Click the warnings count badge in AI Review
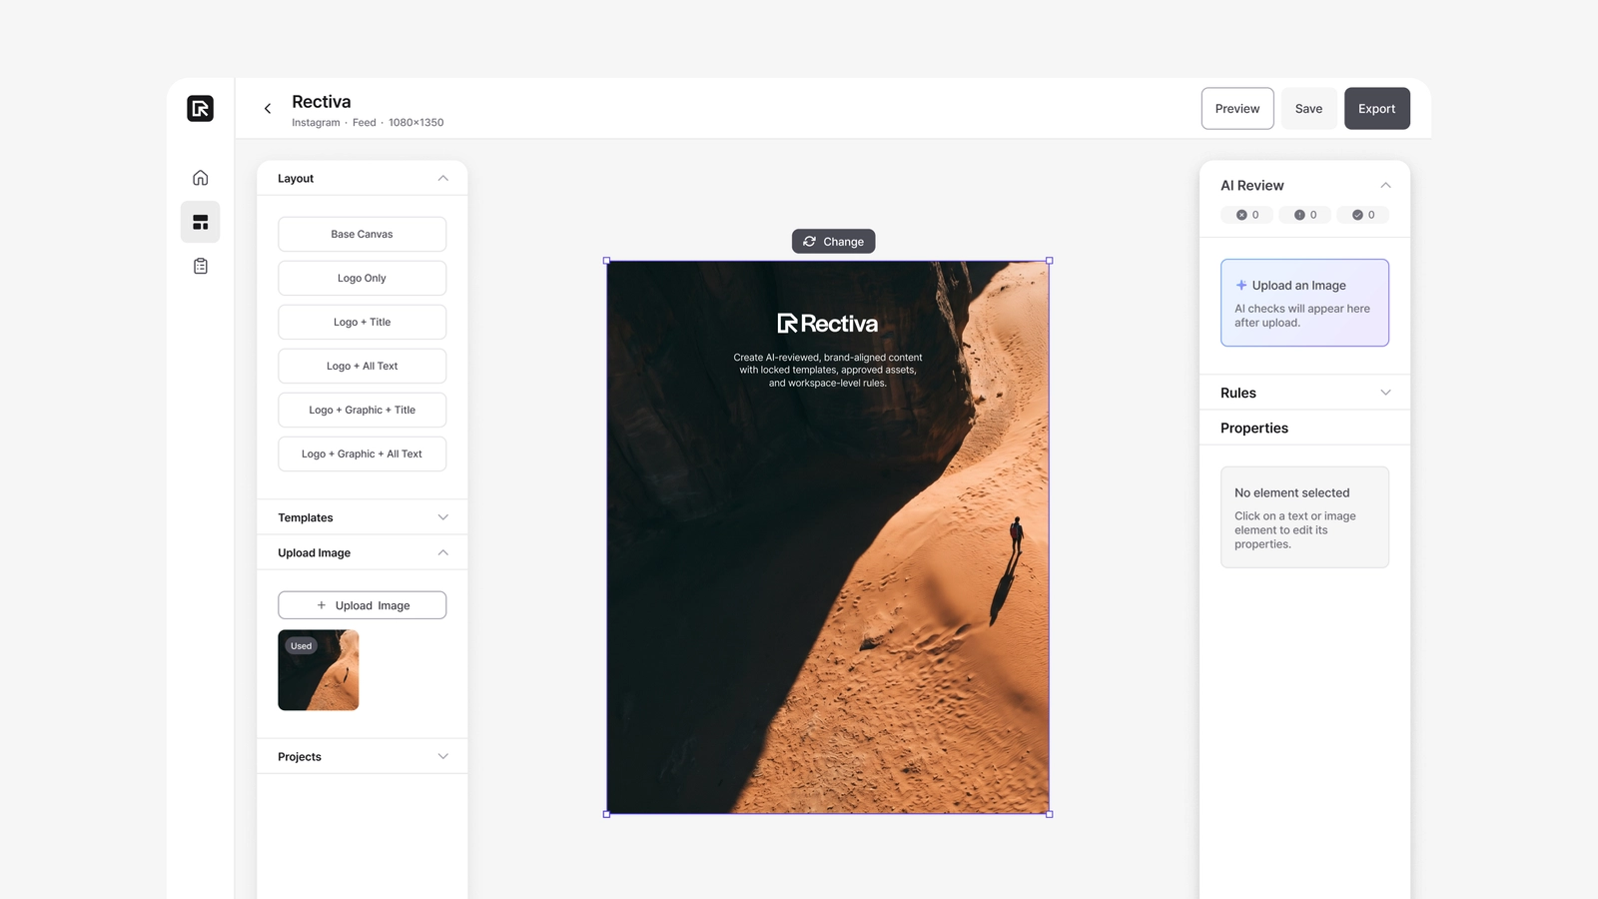1598x899 pixels. (1304, 215)
